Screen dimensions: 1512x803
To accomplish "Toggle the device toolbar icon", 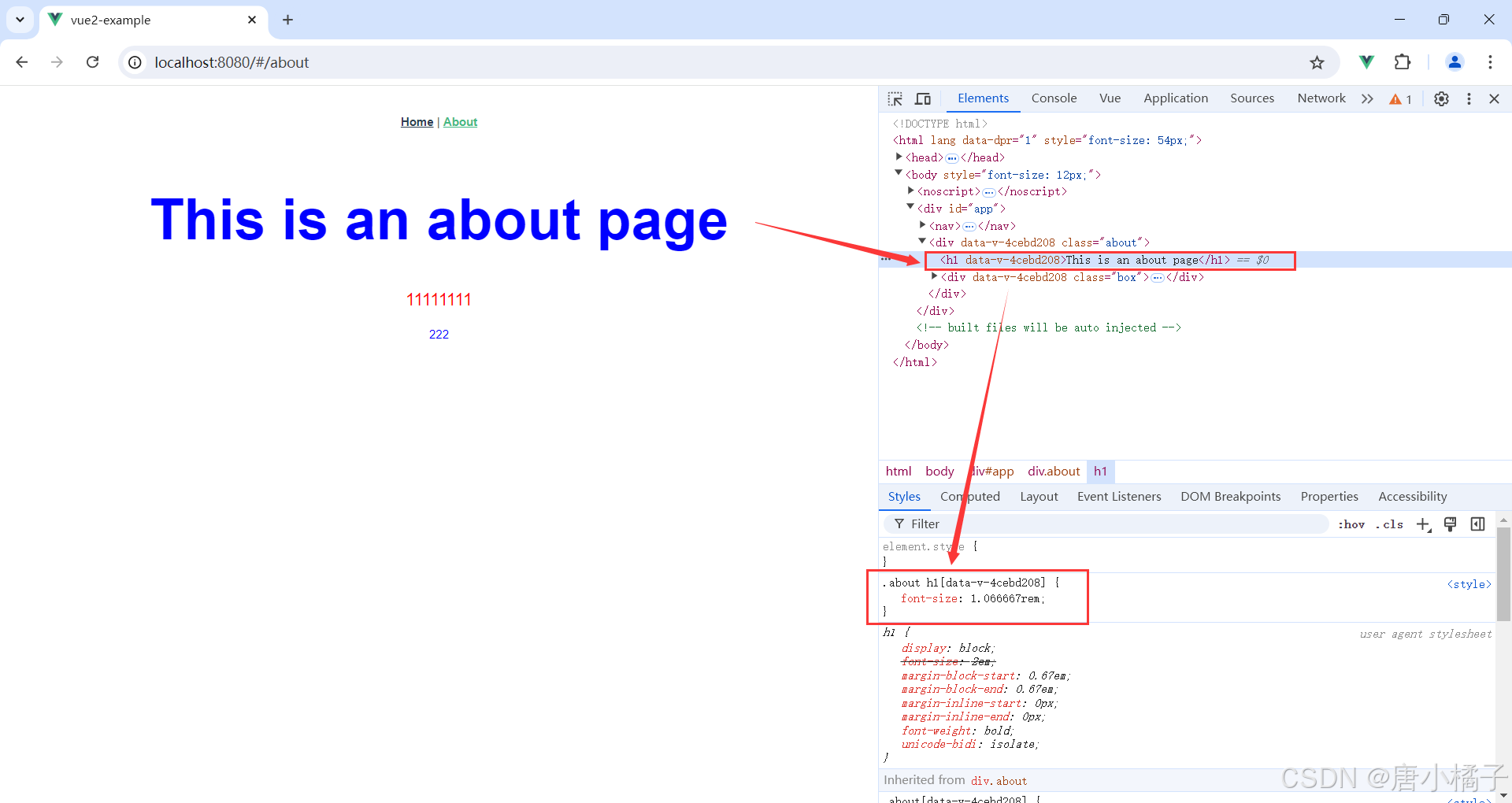I will (923, 98).
